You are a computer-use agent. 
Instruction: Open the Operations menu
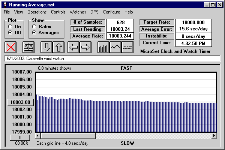pyautogui.click(x=37, y=12)
